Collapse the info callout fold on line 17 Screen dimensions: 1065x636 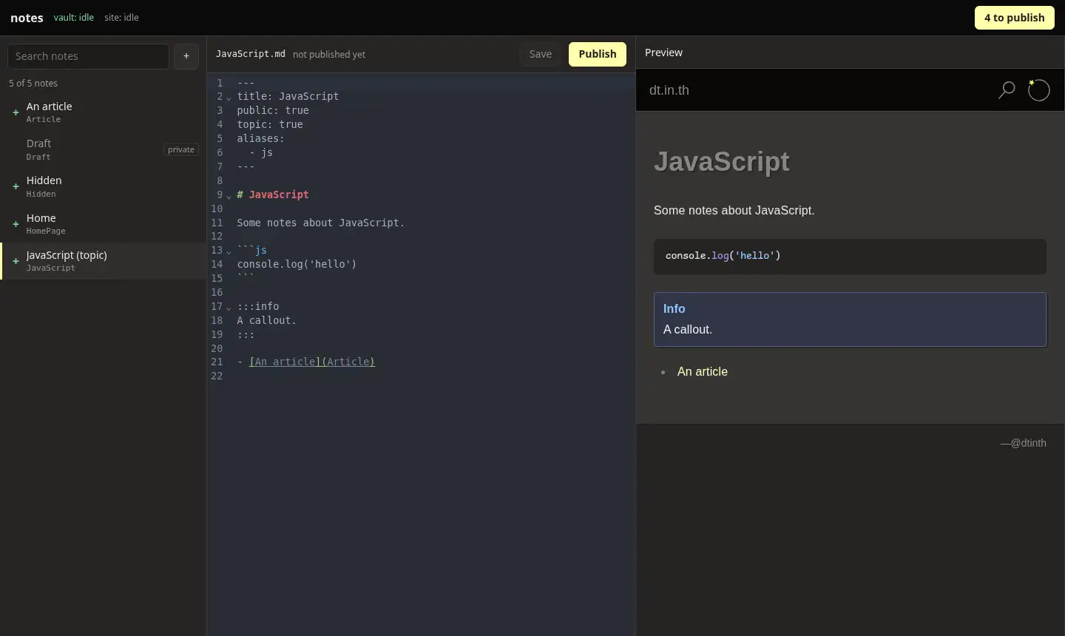click(229, 308)
